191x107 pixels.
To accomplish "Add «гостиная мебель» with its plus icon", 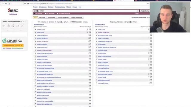I will 96,68.
